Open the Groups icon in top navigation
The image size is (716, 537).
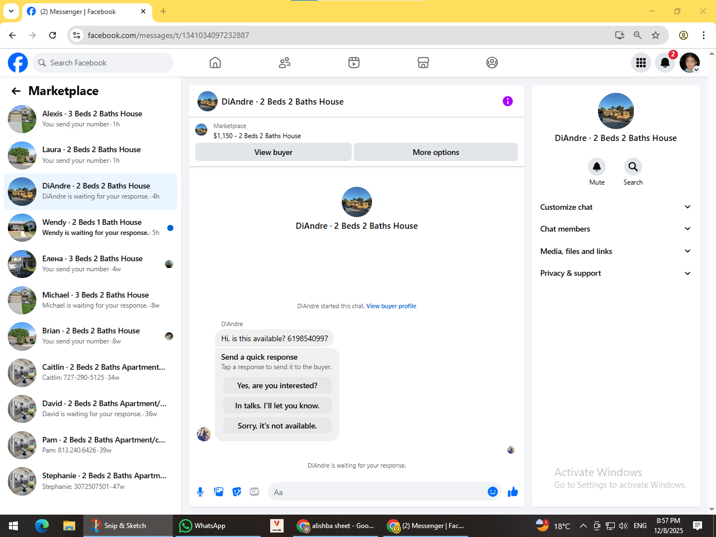pyautogui.click(x=492, y=63)
